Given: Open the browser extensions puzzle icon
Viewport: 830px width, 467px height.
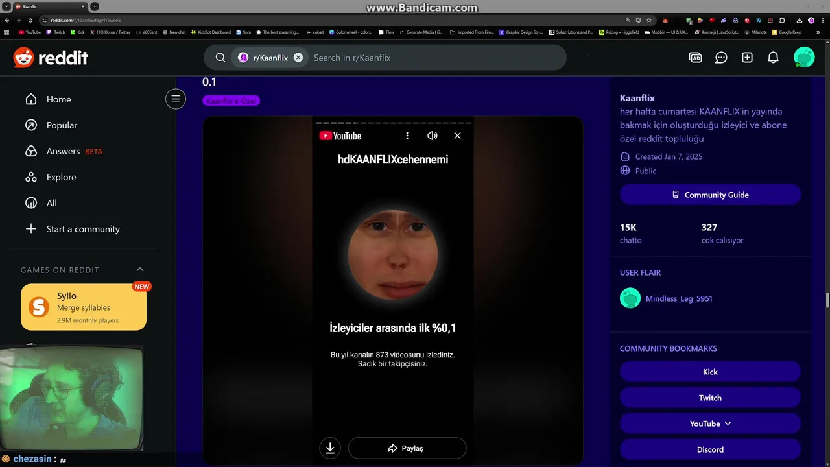Looking at the screenshot, I should pos(782,20).
